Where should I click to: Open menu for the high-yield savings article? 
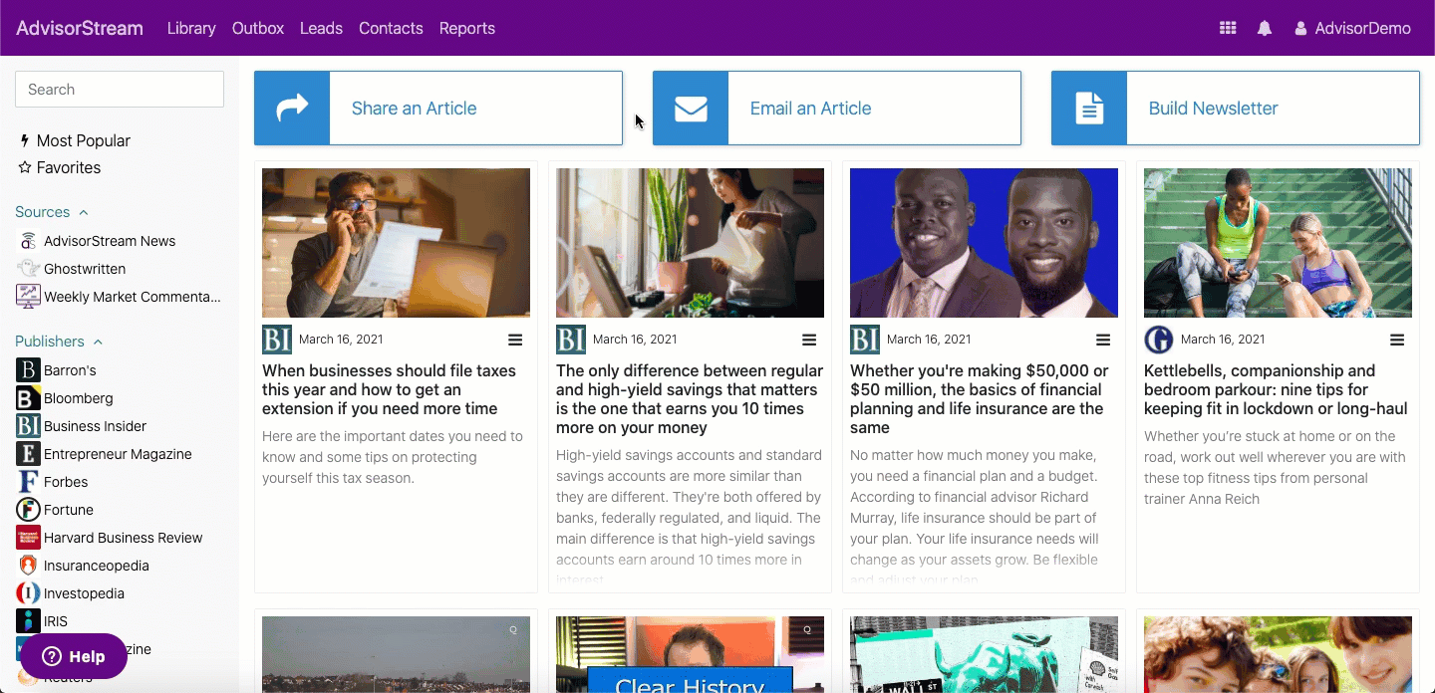809,340
